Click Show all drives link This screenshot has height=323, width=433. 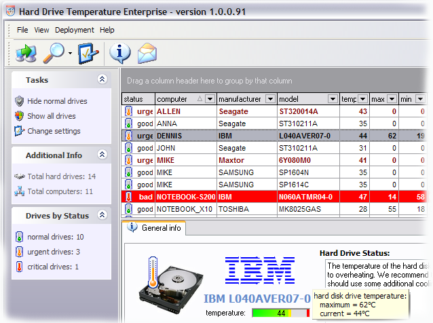tap(52, 116)
